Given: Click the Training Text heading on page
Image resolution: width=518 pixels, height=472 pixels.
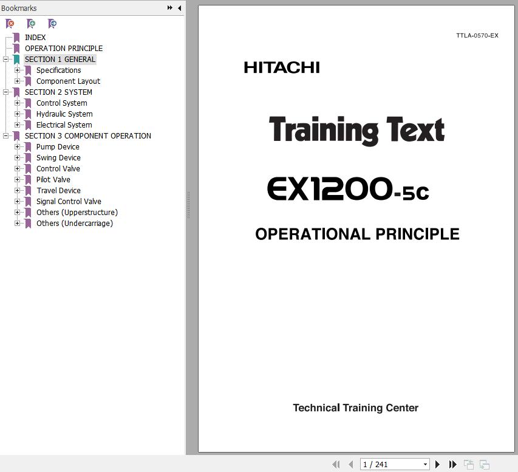Looking at the screenshot, I should tap(357, 130).
